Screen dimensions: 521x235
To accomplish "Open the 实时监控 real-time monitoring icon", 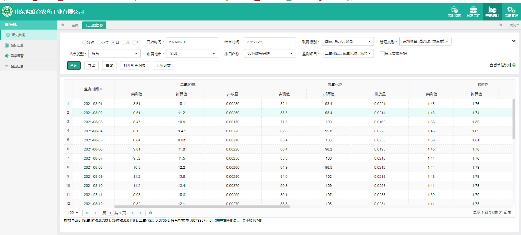I will pos(454,11).
